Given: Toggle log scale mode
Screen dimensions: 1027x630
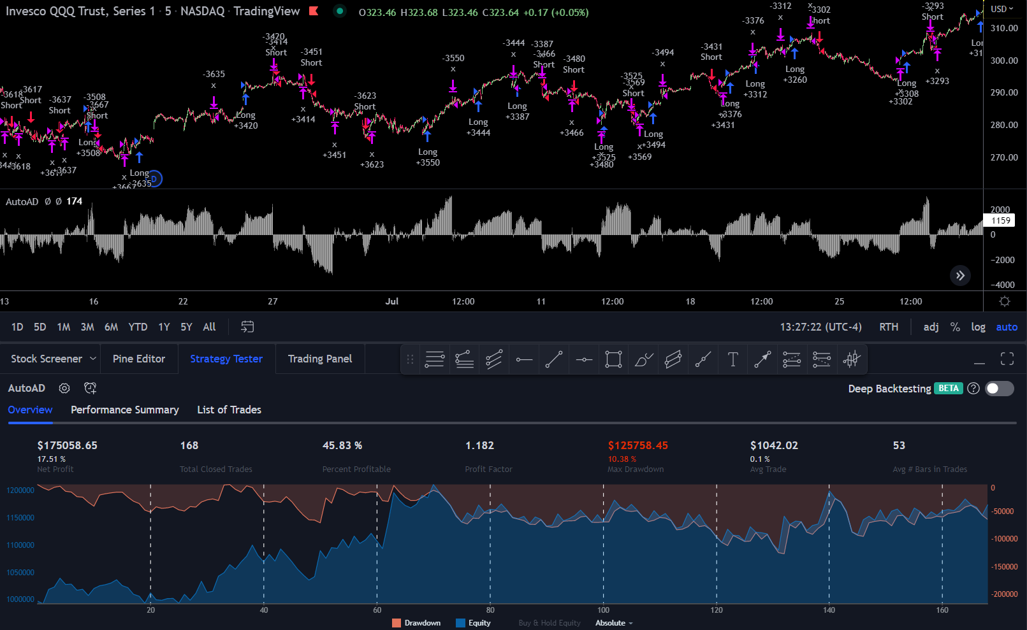Looking at the screenshot, I should [979, 327].
